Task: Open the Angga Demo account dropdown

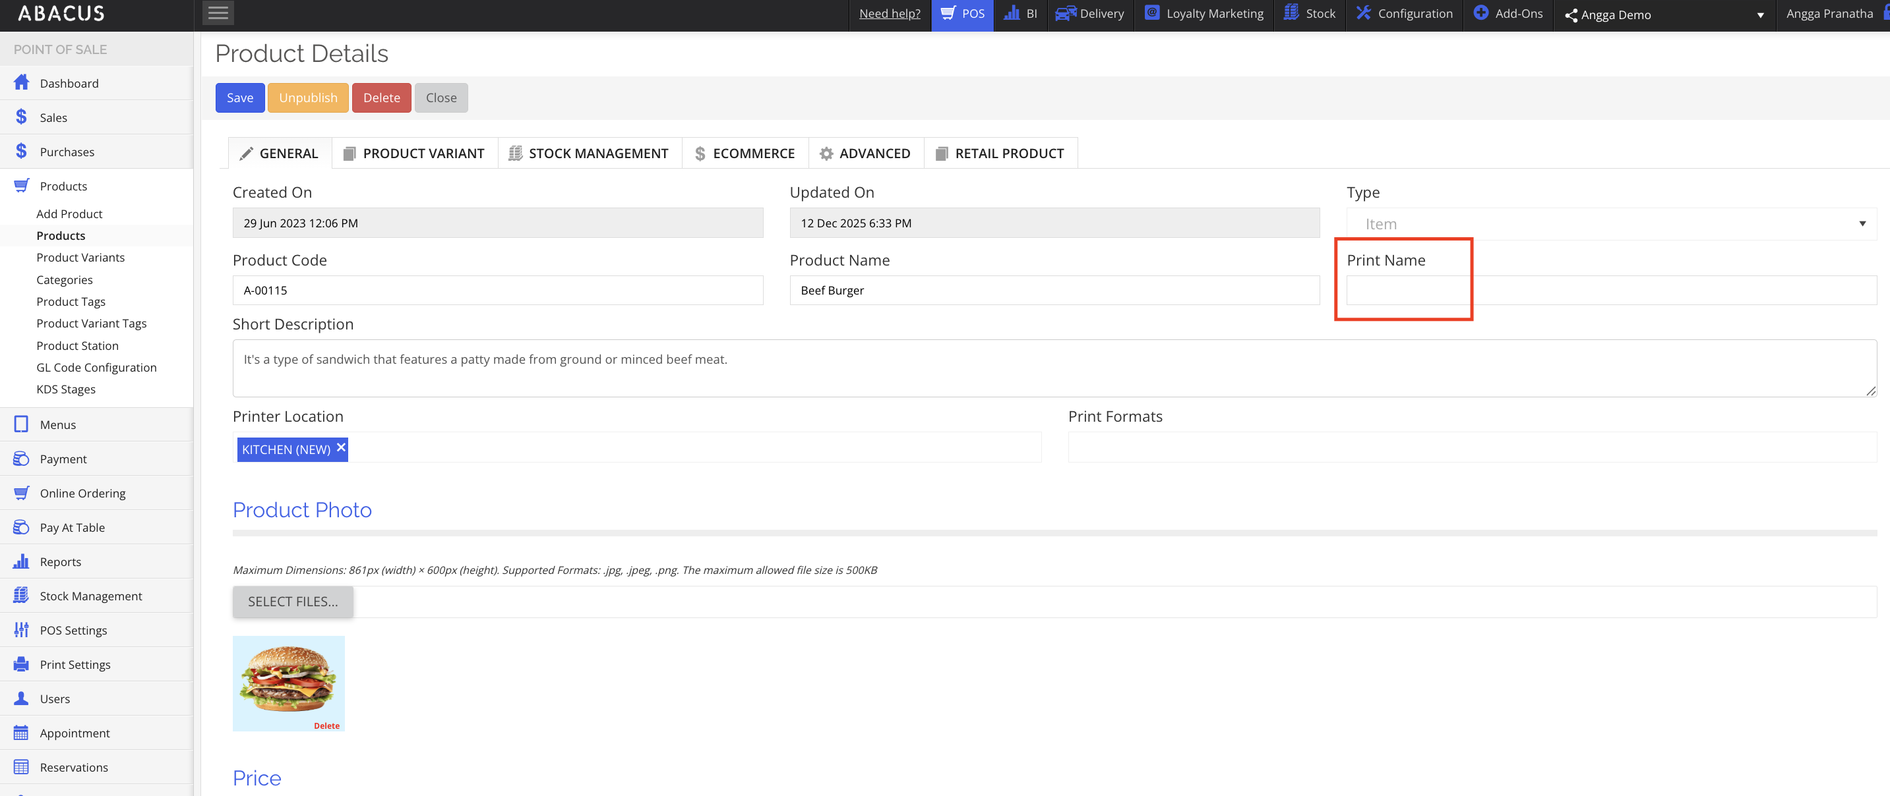Action: click(x=1759, y=14)
